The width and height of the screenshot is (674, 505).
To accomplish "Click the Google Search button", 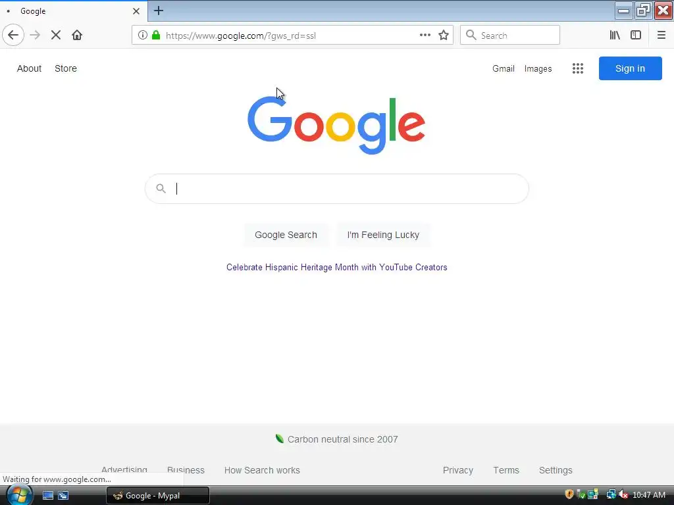I will coord(286,235).
